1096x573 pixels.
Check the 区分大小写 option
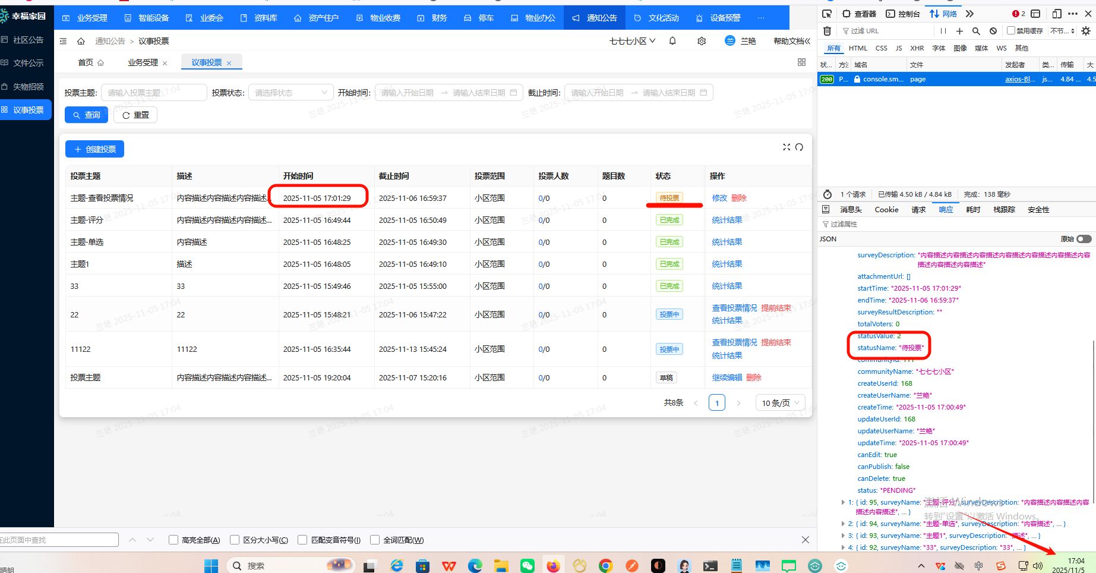235,540
